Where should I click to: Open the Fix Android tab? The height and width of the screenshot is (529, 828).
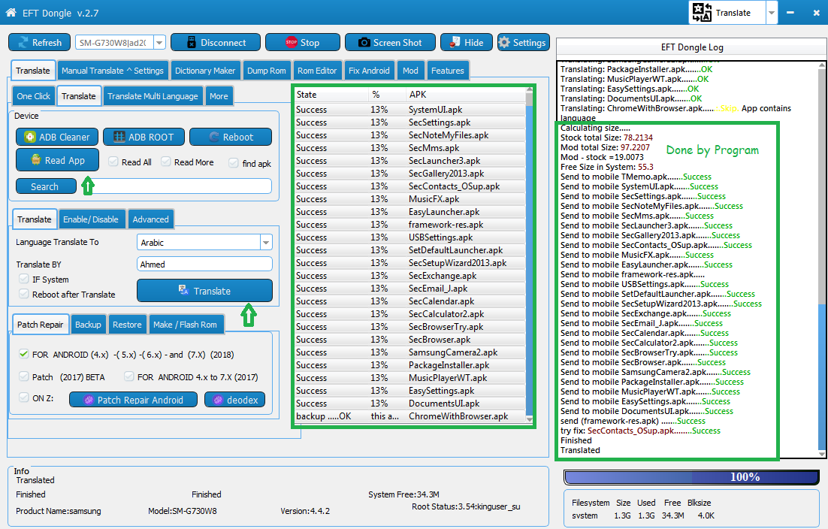pos(369,70)
